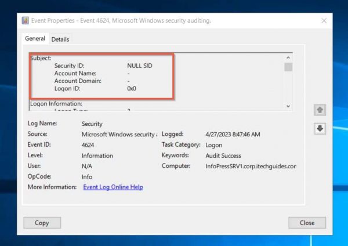Click the Account Name: label
Viewport: 348px width, 246px height.
75,73
